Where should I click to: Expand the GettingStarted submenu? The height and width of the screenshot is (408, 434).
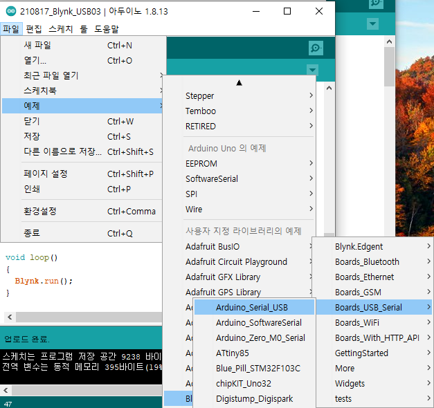[x=374, y=353]
